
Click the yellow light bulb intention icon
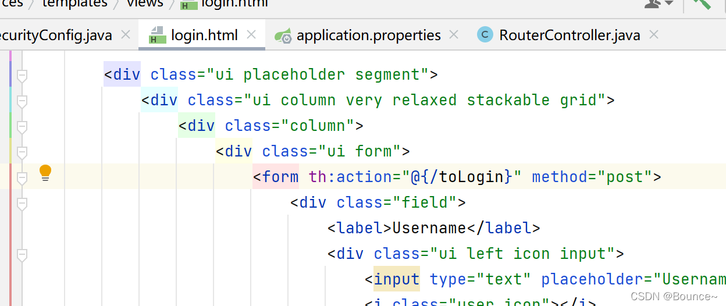[45, 173]
